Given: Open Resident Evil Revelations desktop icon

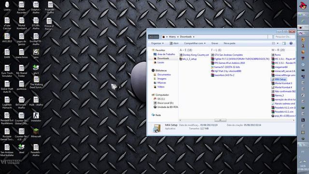Looking at the screenshot, I should pos(7,118).
